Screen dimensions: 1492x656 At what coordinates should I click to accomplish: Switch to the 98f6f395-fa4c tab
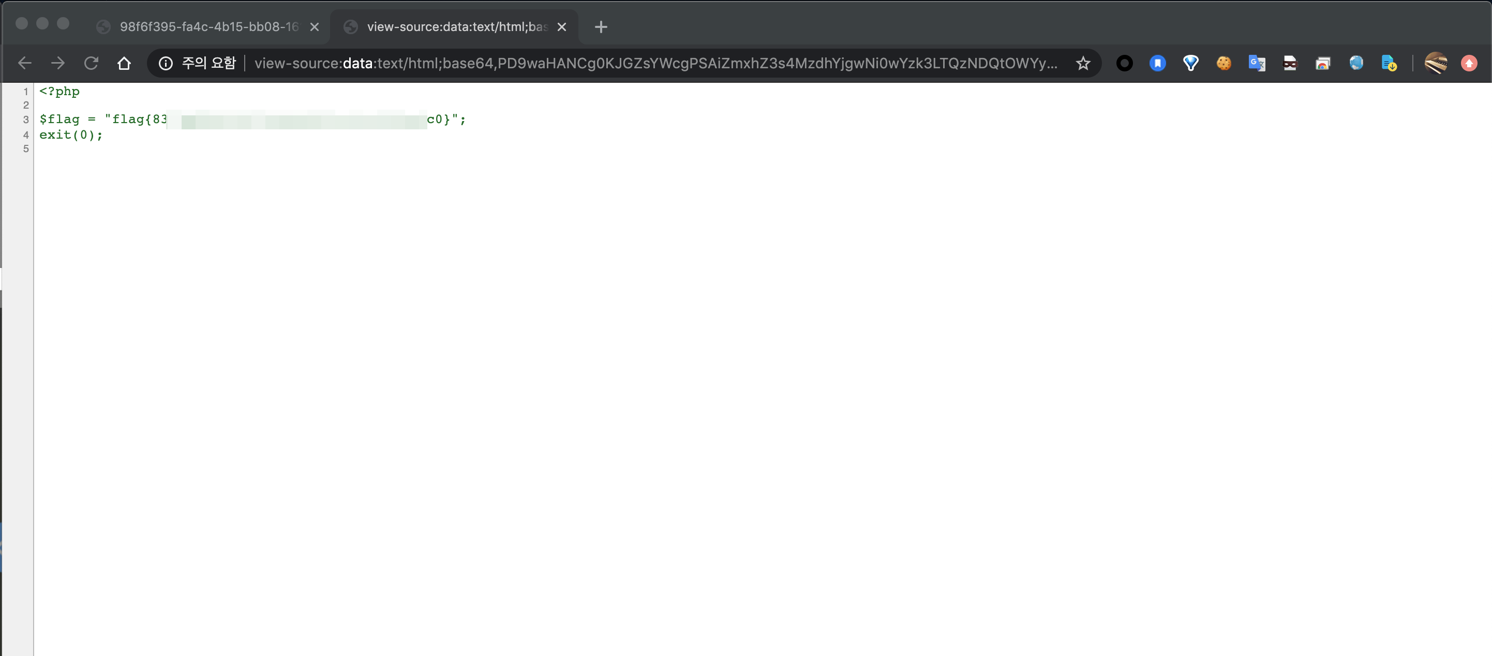tap(208, 26)
